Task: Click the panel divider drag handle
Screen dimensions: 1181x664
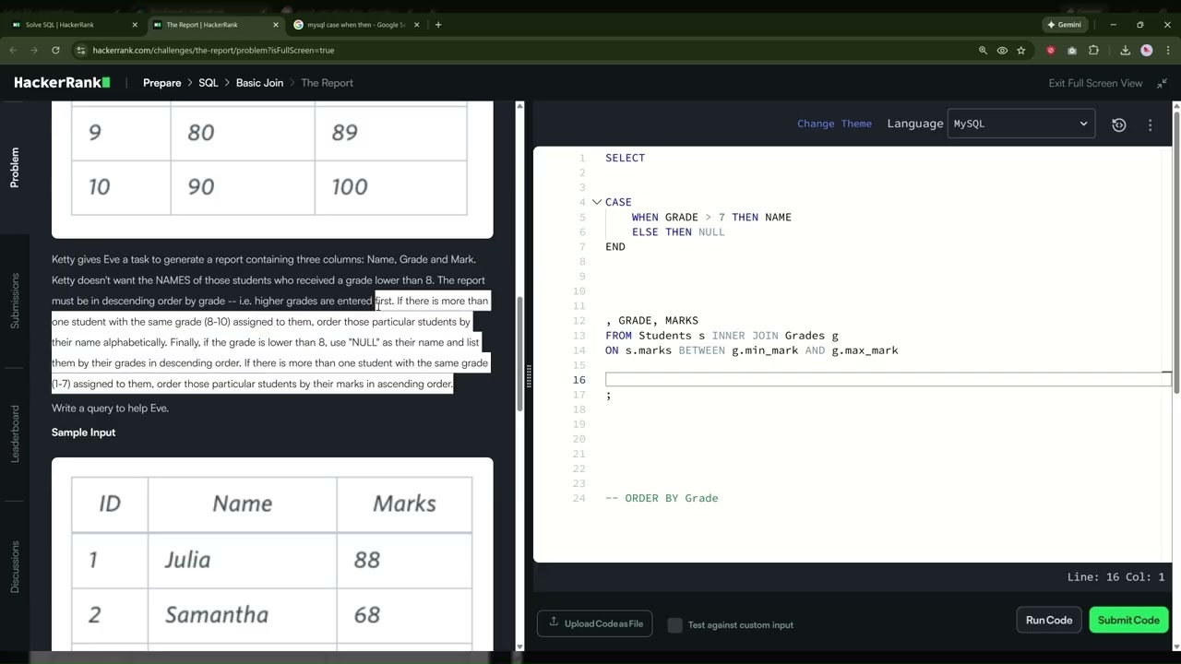Action: click(529, 376)
